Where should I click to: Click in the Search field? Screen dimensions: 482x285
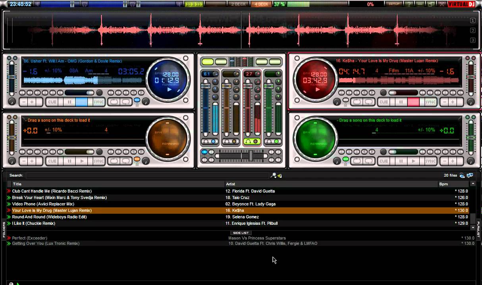point(147,175)
